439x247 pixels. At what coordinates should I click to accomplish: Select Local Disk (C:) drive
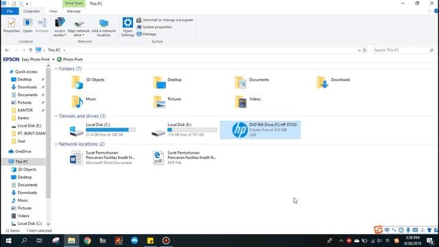pos(102,130)
